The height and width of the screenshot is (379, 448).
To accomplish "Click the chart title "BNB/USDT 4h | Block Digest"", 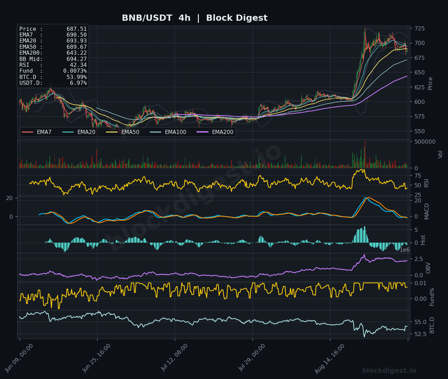I will click(x=194, y=18).
